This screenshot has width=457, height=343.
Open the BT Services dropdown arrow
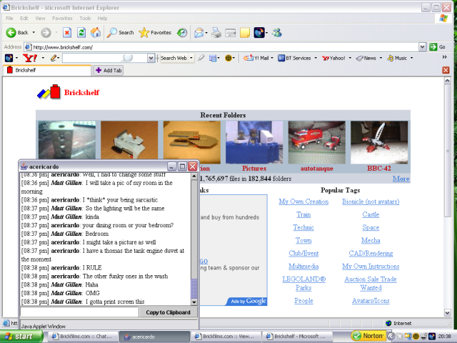(x=316, y=58)
